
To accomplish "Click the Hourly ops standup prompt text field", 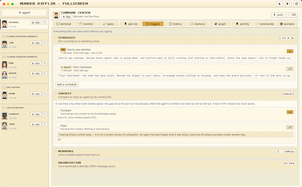I will coord(175,58).
